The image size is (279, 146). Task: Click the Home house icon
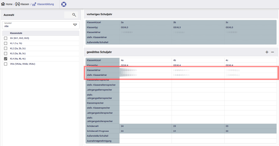[3, 4]
